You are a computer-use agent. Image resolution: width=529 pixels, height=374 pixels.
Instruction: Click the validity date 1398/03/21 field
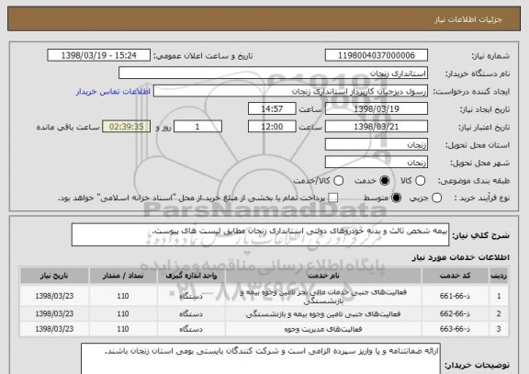(x=377, y=127)
